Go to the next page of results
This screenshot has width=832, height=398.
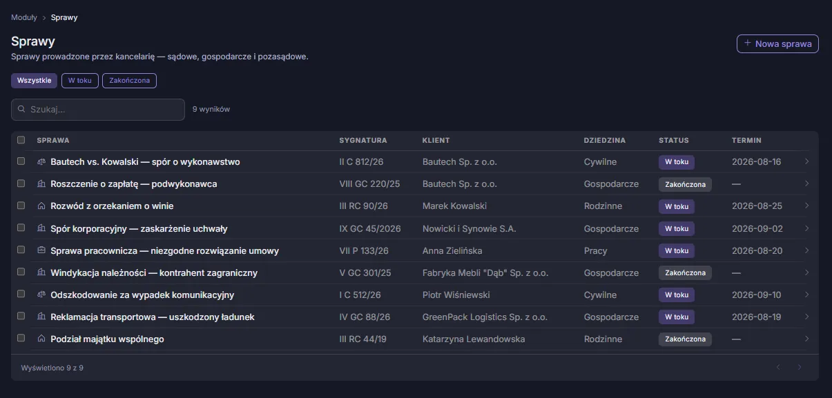click(x=800, y=368)
